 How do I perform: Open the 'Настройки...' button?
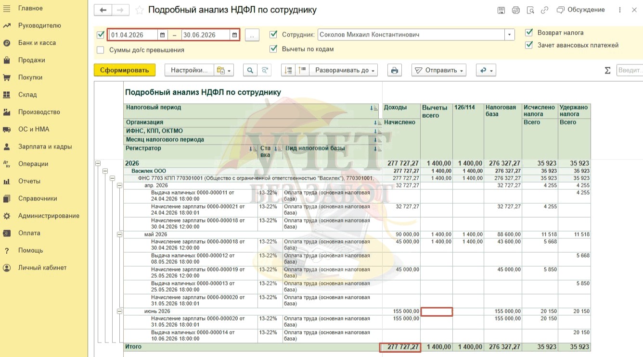(189, 70)
